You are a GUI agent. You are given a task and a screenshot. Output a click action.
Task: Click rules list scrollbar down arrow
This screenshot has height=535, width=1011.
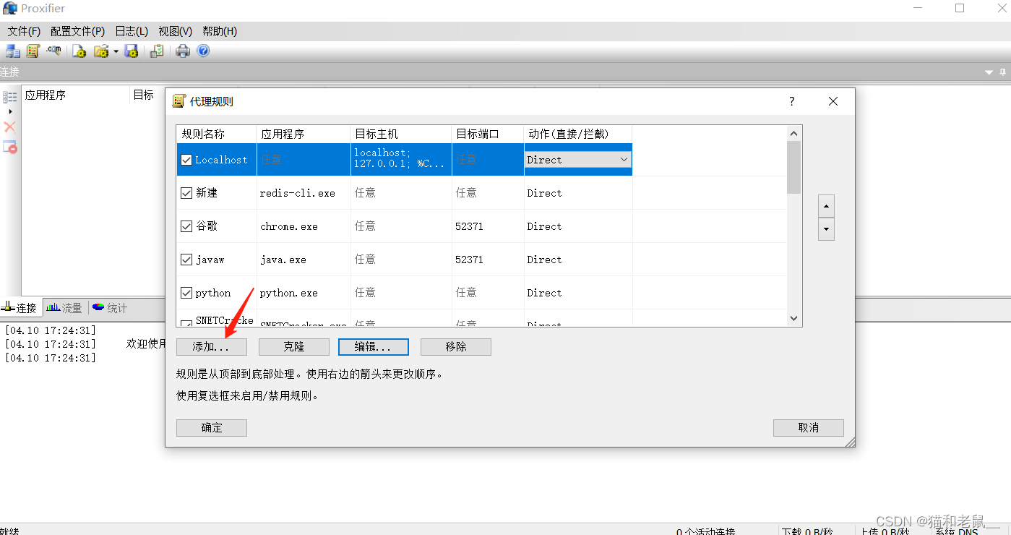794,319
